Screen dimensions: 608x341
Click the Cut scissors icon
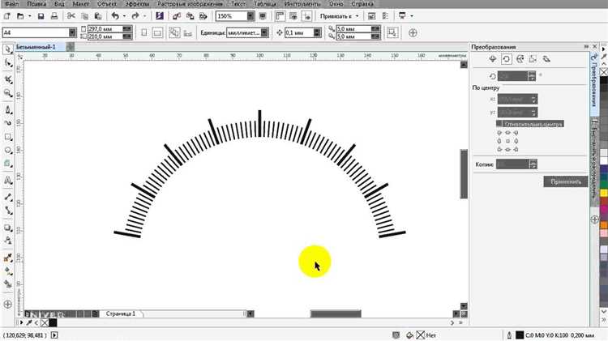[x=71, y=15]
